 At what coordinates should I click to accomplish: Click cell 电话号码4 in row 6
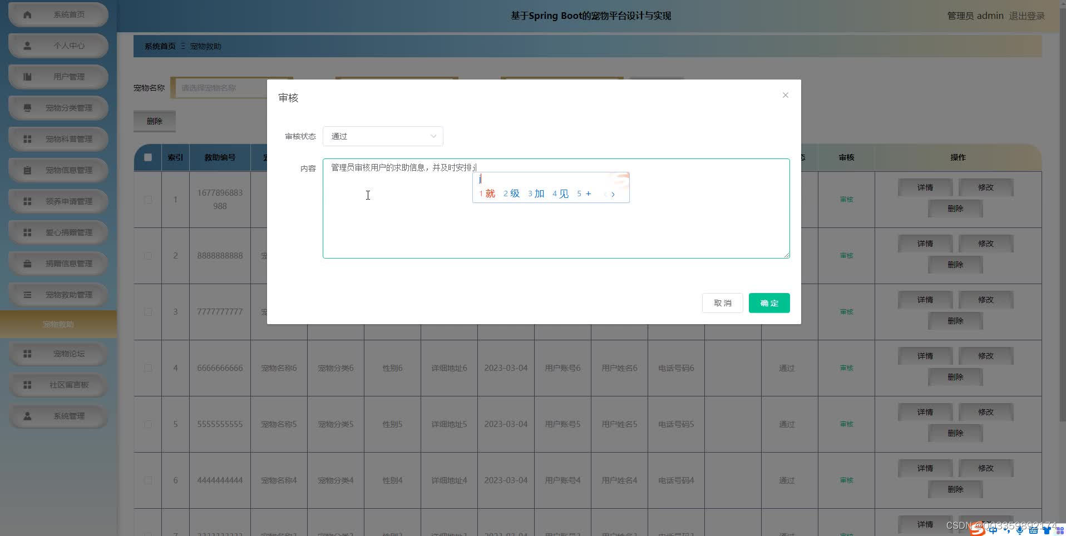coord(676,480)
